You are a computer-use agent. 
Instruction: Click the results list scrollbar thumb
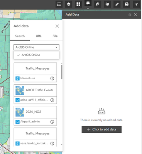(62, 72)
